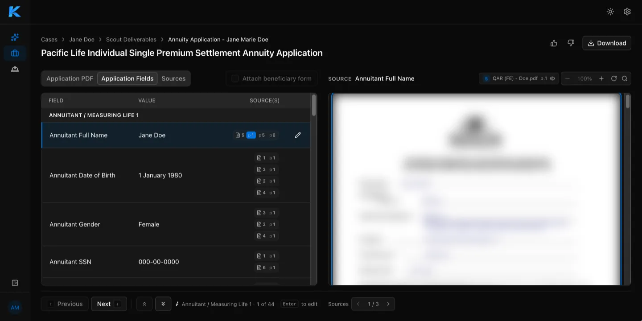Open settings via the gear icon

click(x=627, y=12)
